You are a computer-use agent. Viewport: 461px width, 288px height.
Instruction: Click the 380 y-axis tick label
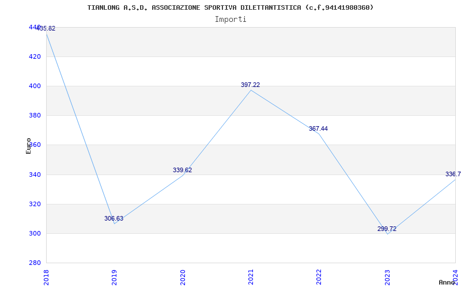[35, 116]
